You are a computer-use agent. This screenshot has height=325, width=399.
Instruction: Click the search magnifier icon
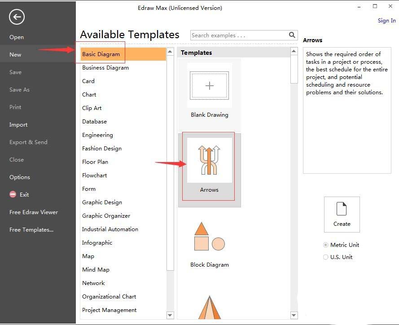[292, 35]
